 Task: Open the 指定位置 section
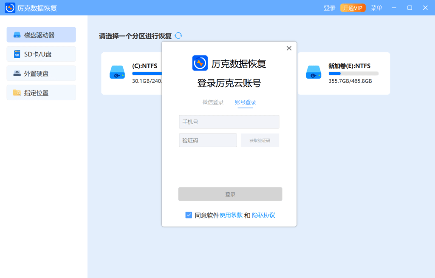(x=41, y=93)
